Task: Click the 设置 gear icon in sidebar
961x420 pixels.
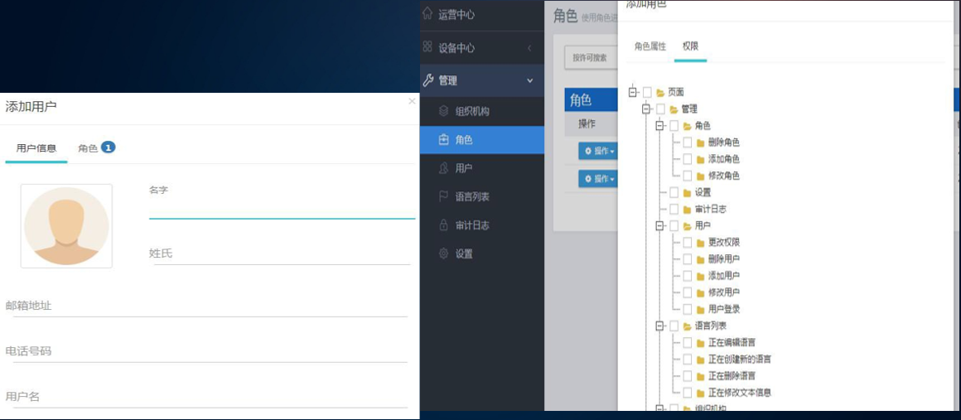Action: coord(443,253)
